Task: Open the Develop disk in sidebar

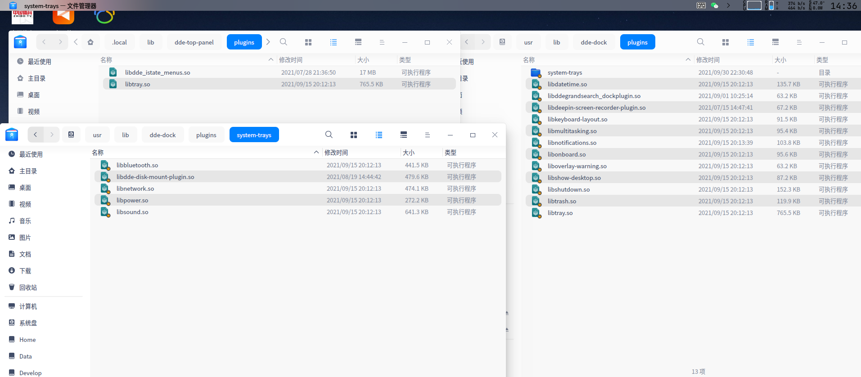Action: tap(30, 373)
